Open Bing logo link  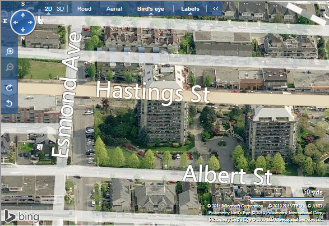point(22,216)
